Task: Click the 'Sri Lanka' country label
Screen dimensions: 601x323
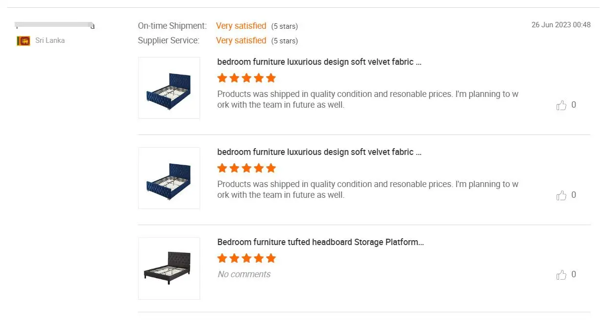Action: (x=50, y=40)
